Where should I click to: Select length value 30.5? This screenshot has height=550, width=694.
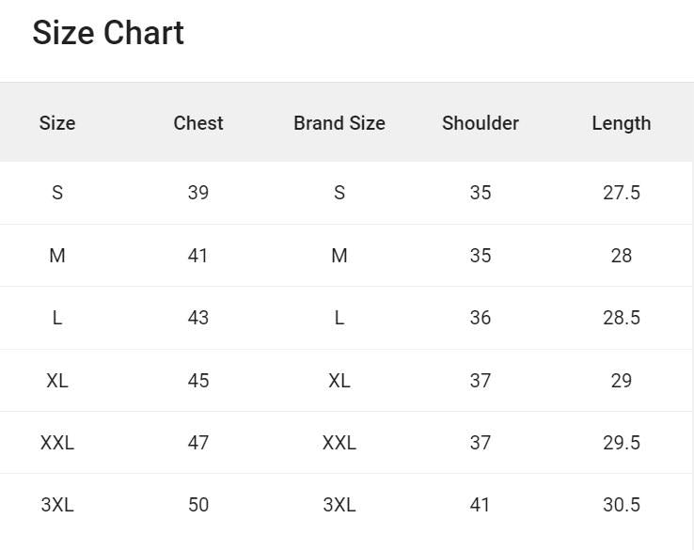622,505
